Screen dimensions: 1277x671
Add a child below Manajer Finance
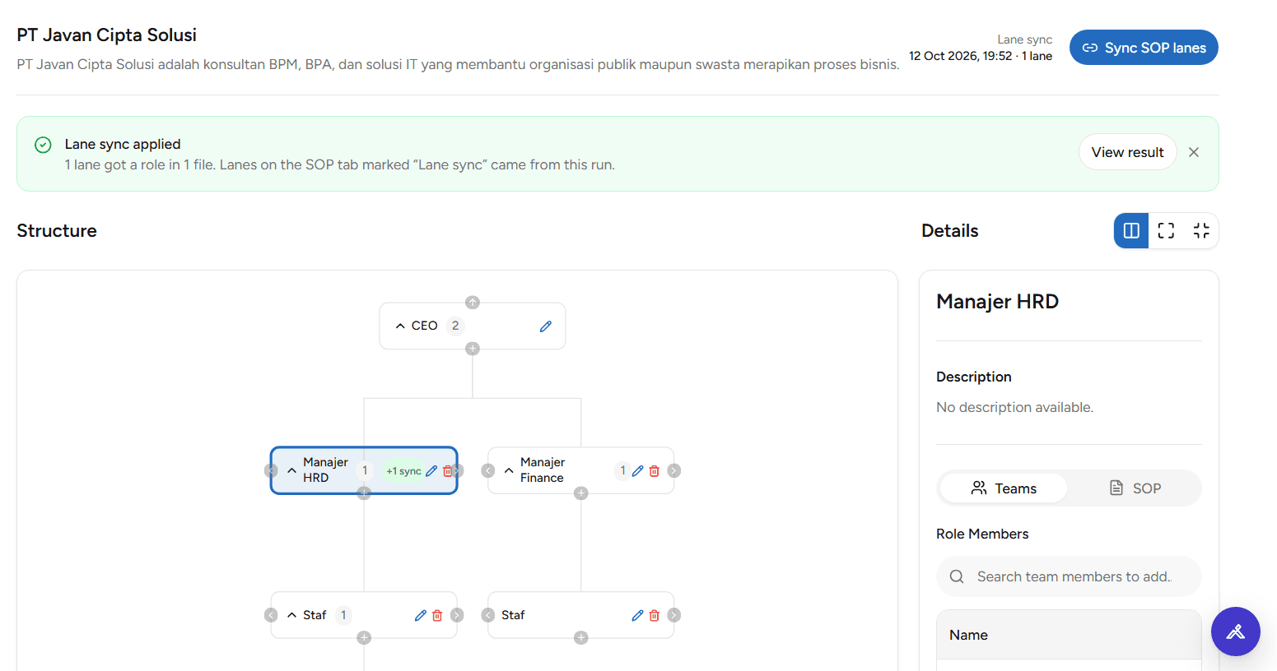[581, 493]
